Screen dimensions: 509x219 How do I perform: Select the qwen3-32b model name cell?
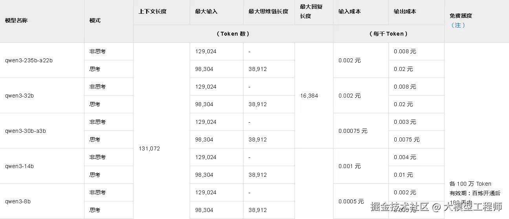[19, 96]
